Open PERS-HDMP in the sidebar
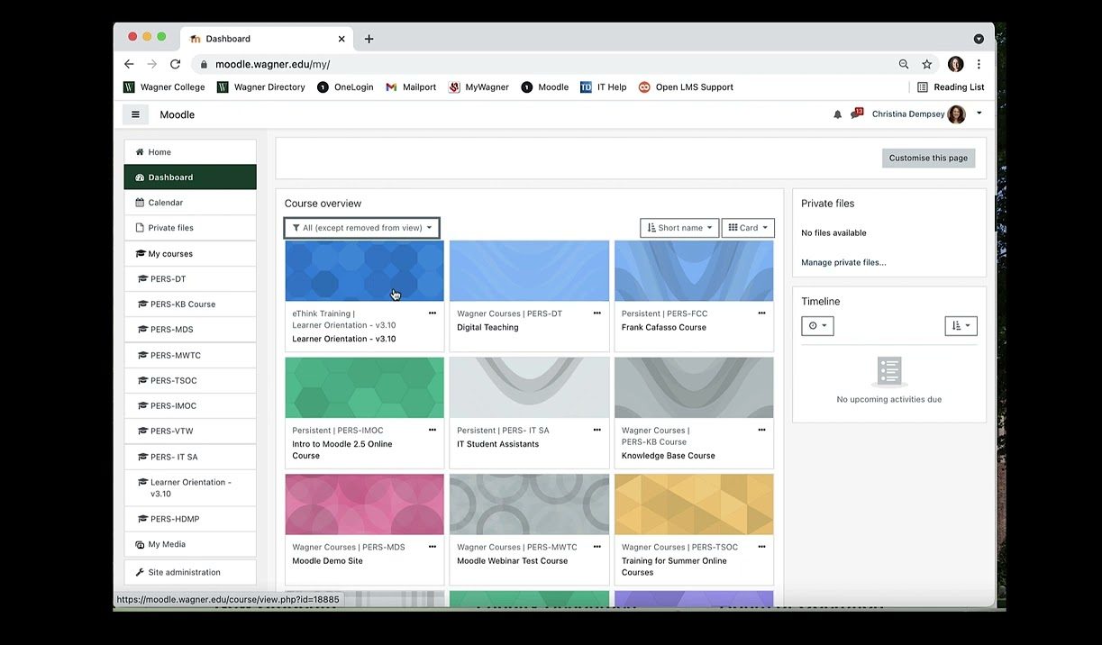Viewport: 1102px width, 645px height. (190, 519)
